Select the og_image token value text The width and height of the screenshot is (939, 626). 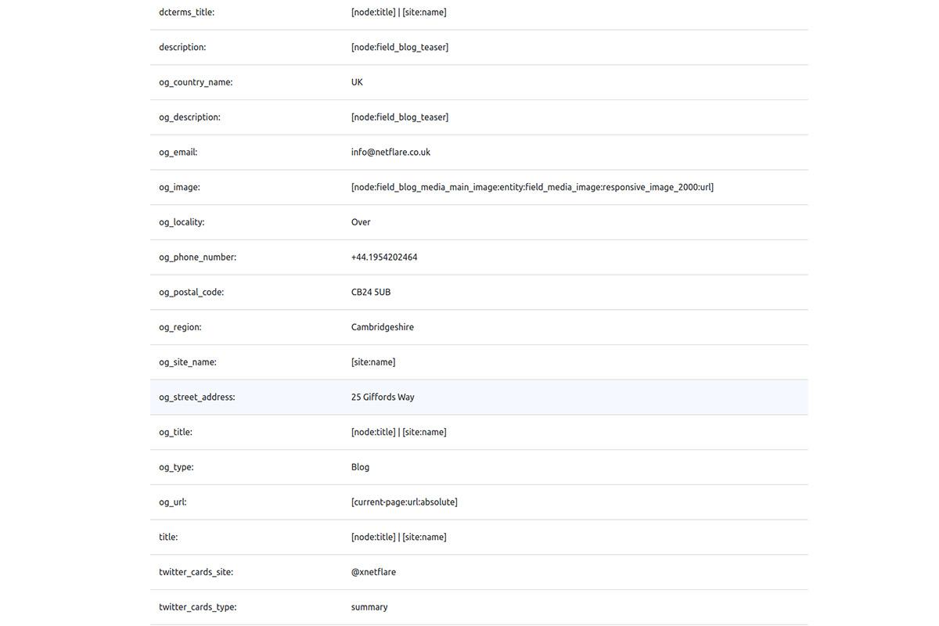[x=532, y=187]
